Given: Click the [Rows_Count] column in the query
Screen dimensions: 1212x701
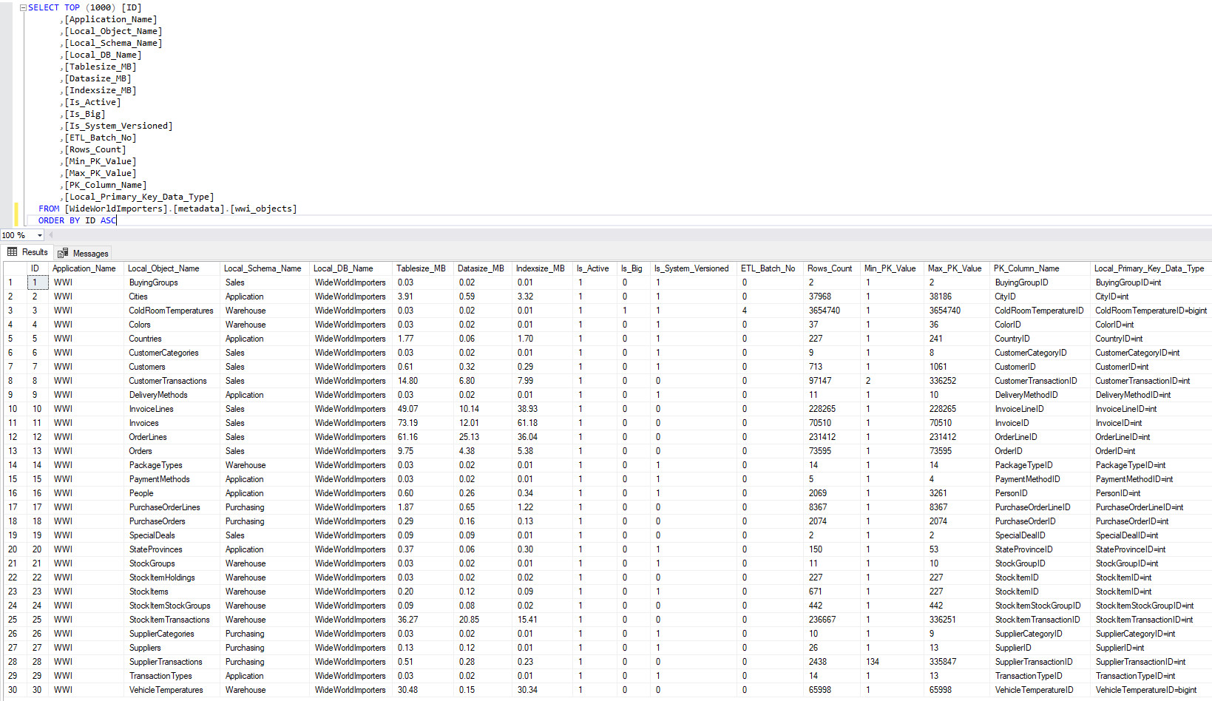Looking at the screenshot, I should [x=95, y=149].
